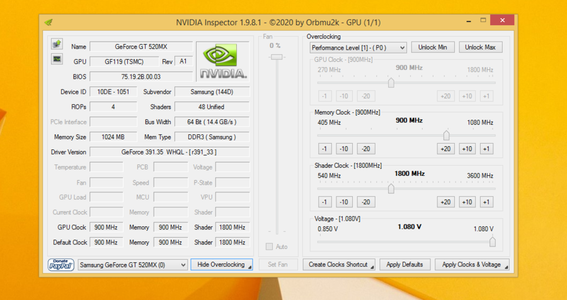567x300 pixels.
Task: Click the 0.850 V voltage minimum label
Action: (x=328, y=229)
